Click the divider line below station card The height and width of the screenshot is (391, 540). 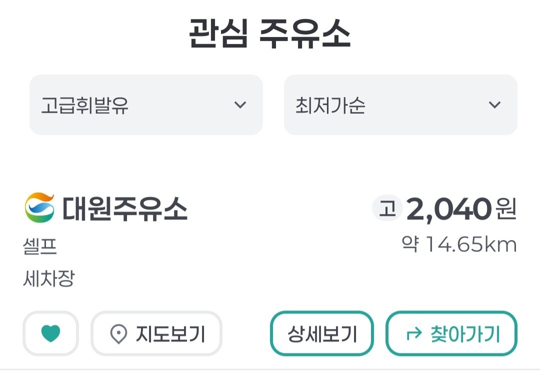coord(270,369)
